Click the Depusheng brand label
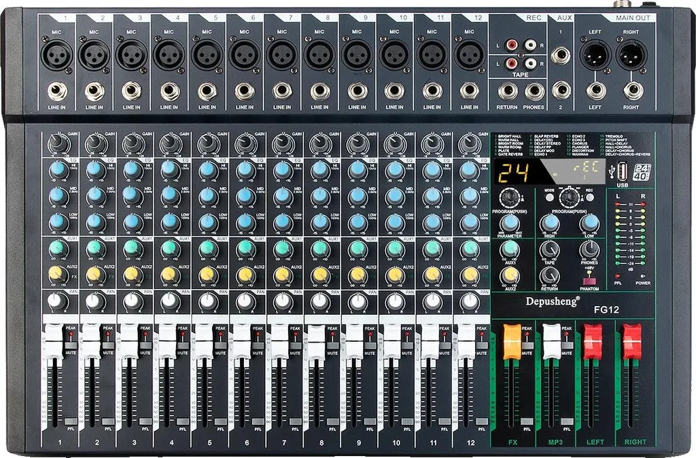Image resolution: width=696 pixels, height=458 pixels. 553,302
